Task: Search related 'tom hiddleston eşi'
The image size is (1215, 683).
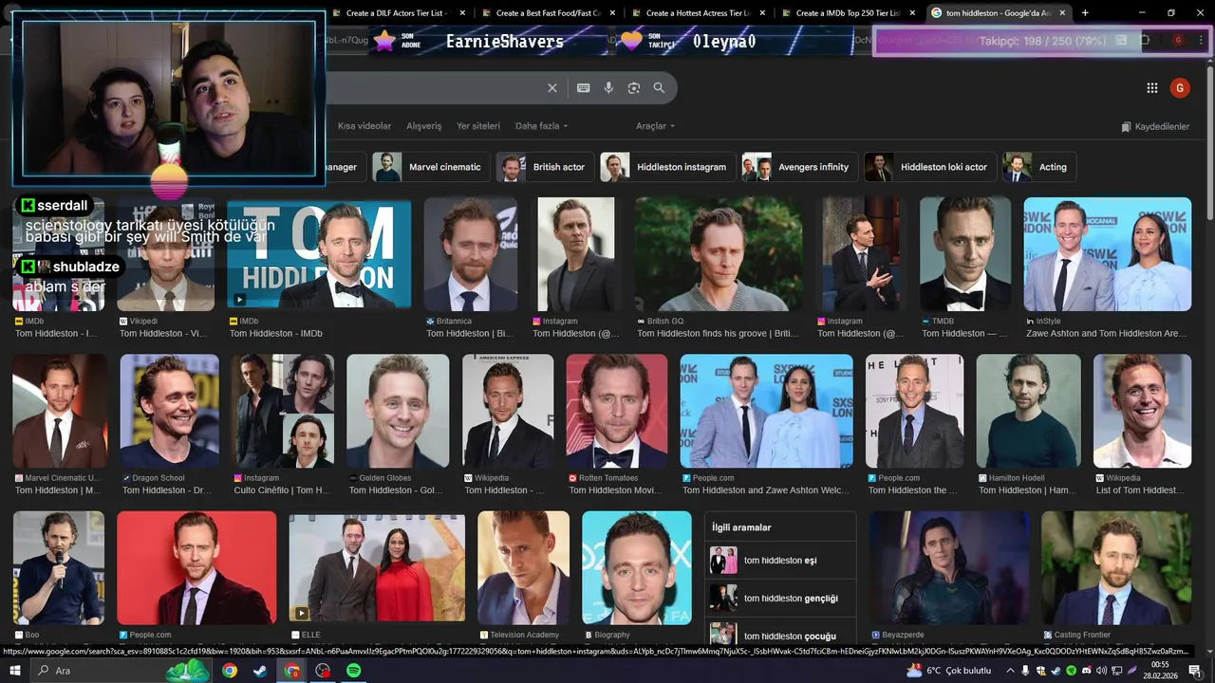Action: [780, 561]
